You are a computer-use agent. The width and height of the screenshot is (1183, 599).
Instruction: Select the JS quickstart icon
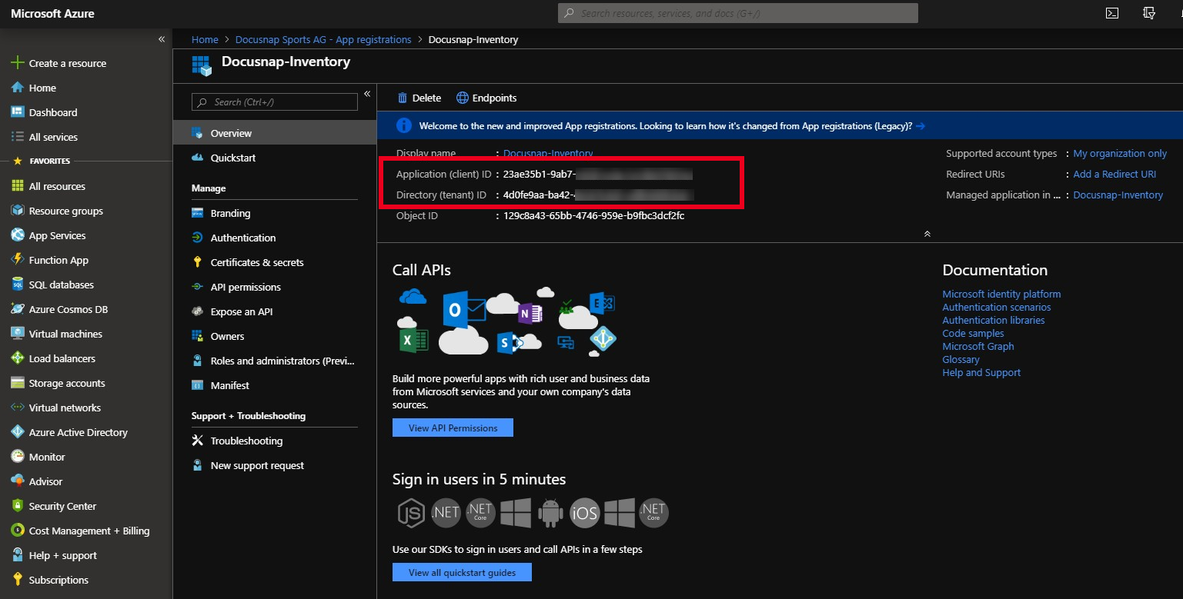point(411,513)
